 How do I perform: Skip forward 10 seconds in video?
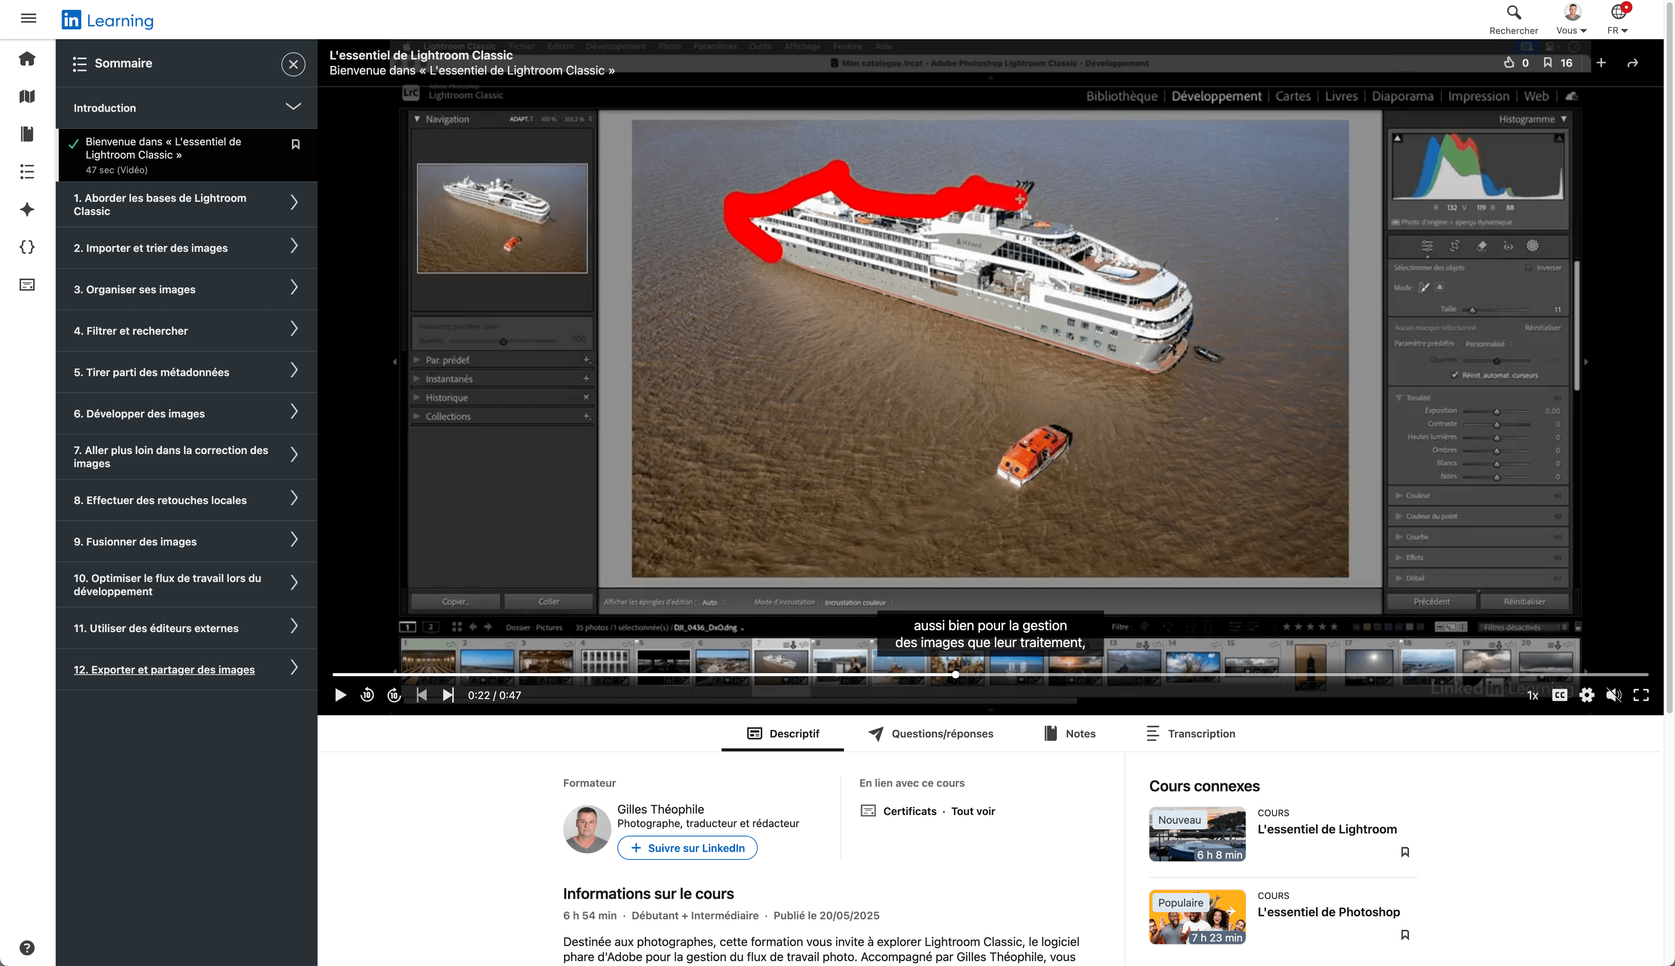coord(394,695)
